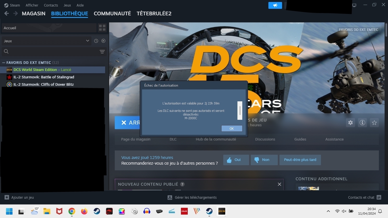Open the advanced filter options icon
Viewport: 388px width, 218px height.
click(102, 51)
